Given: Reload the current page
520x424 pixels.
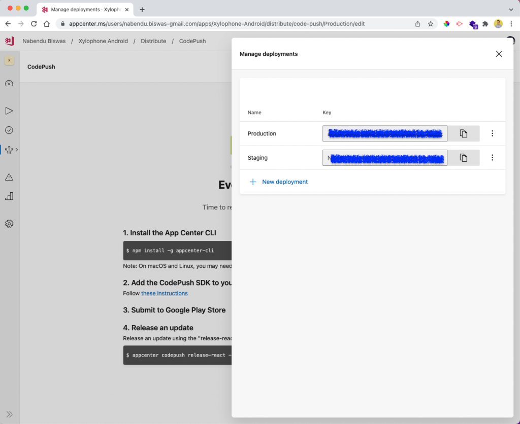Looking at the screenshot, I should tap(34, 24).
